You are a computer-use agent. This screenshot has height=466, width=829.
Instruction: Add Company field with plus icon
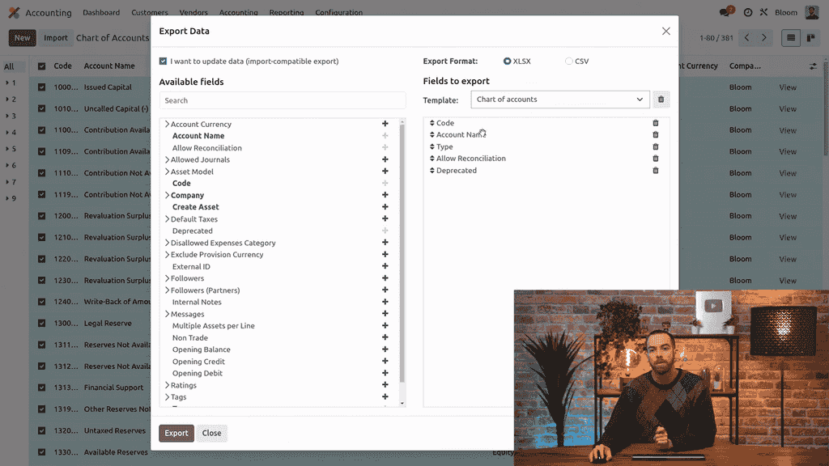click(385, 196)
